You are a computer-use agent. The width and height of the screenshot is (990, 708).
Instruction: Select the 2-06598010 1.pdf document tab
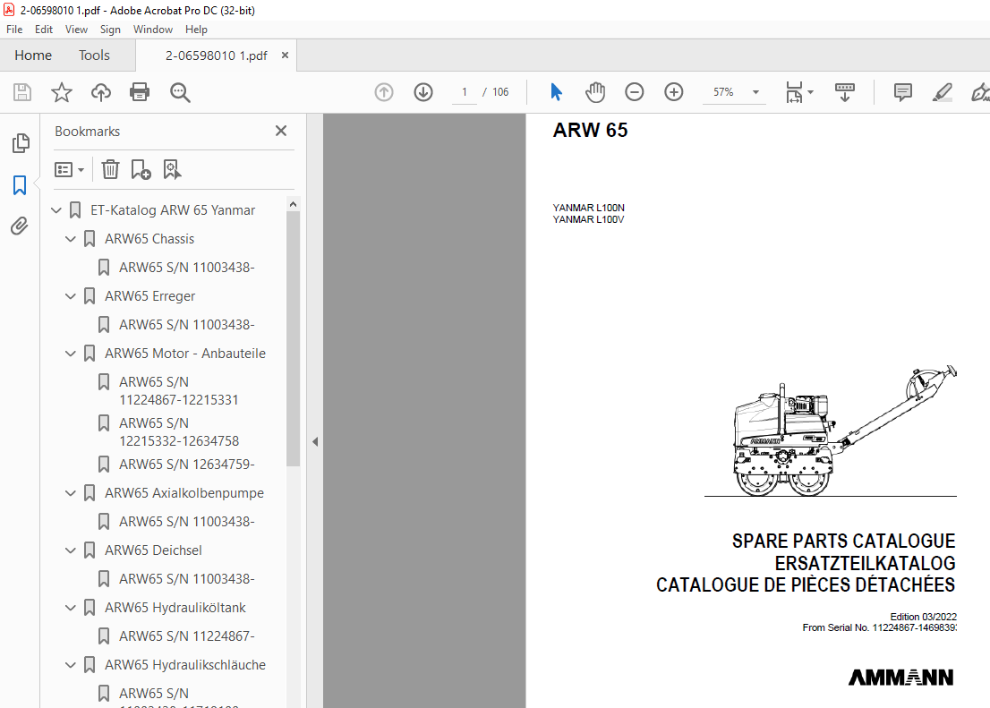point(216,55)
